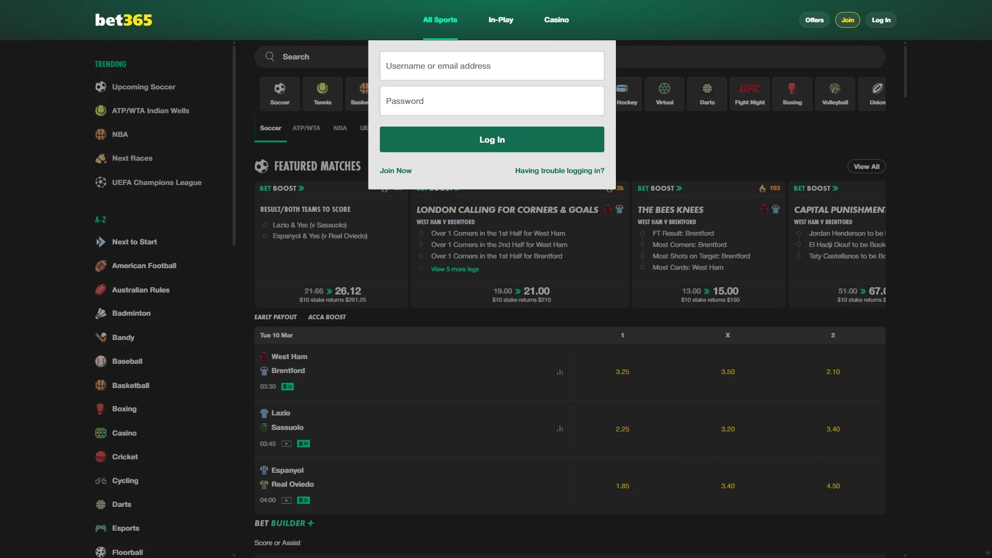Click the ATP/WTA Indian Wells tennis icon
Screen dimensions: 992x558
coord(101,111)
